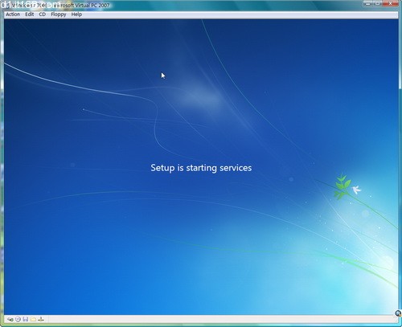Click the CD drive icon in status bar

pos(18,319)
